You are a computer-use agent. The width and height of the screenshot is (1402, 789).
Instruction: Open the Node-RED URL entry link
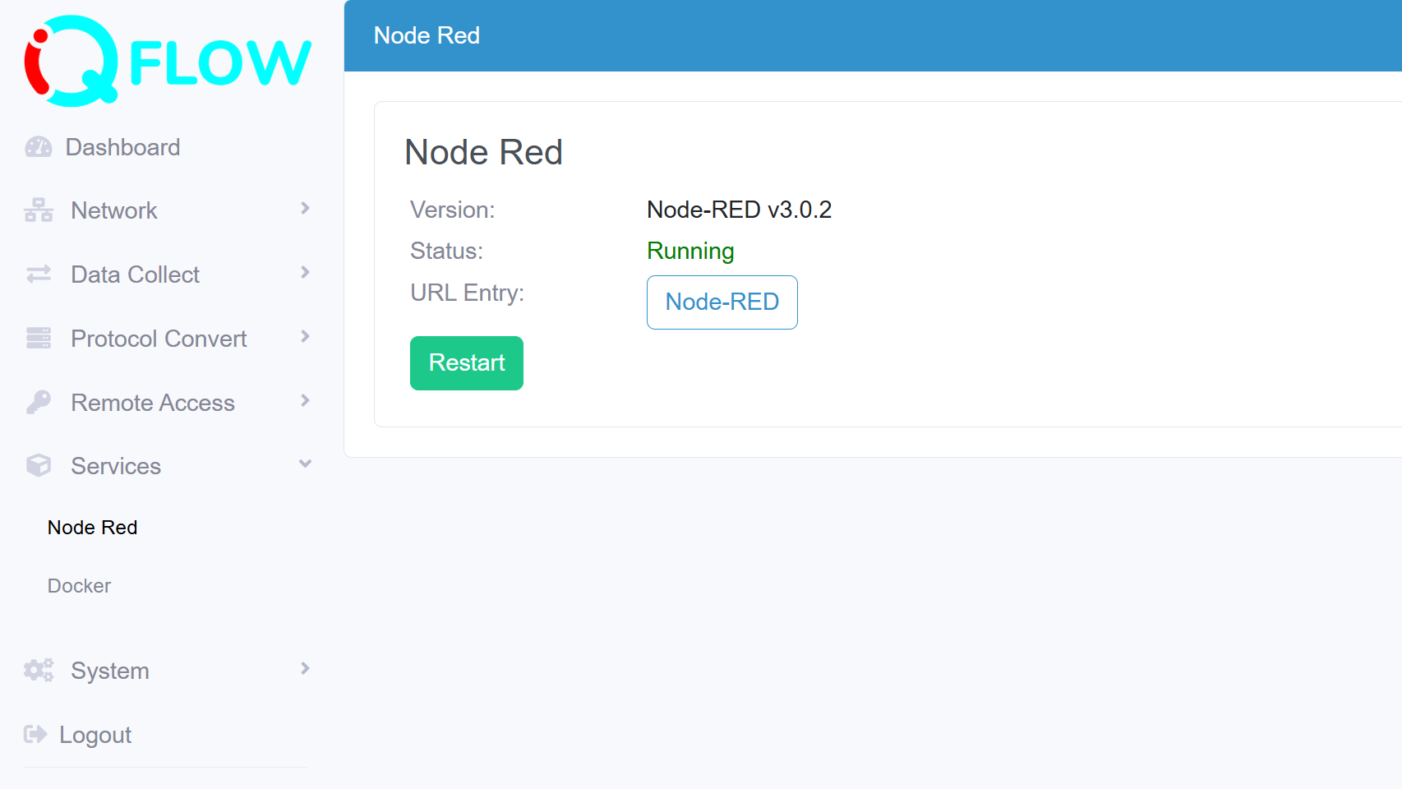click(x=722, y=302)
